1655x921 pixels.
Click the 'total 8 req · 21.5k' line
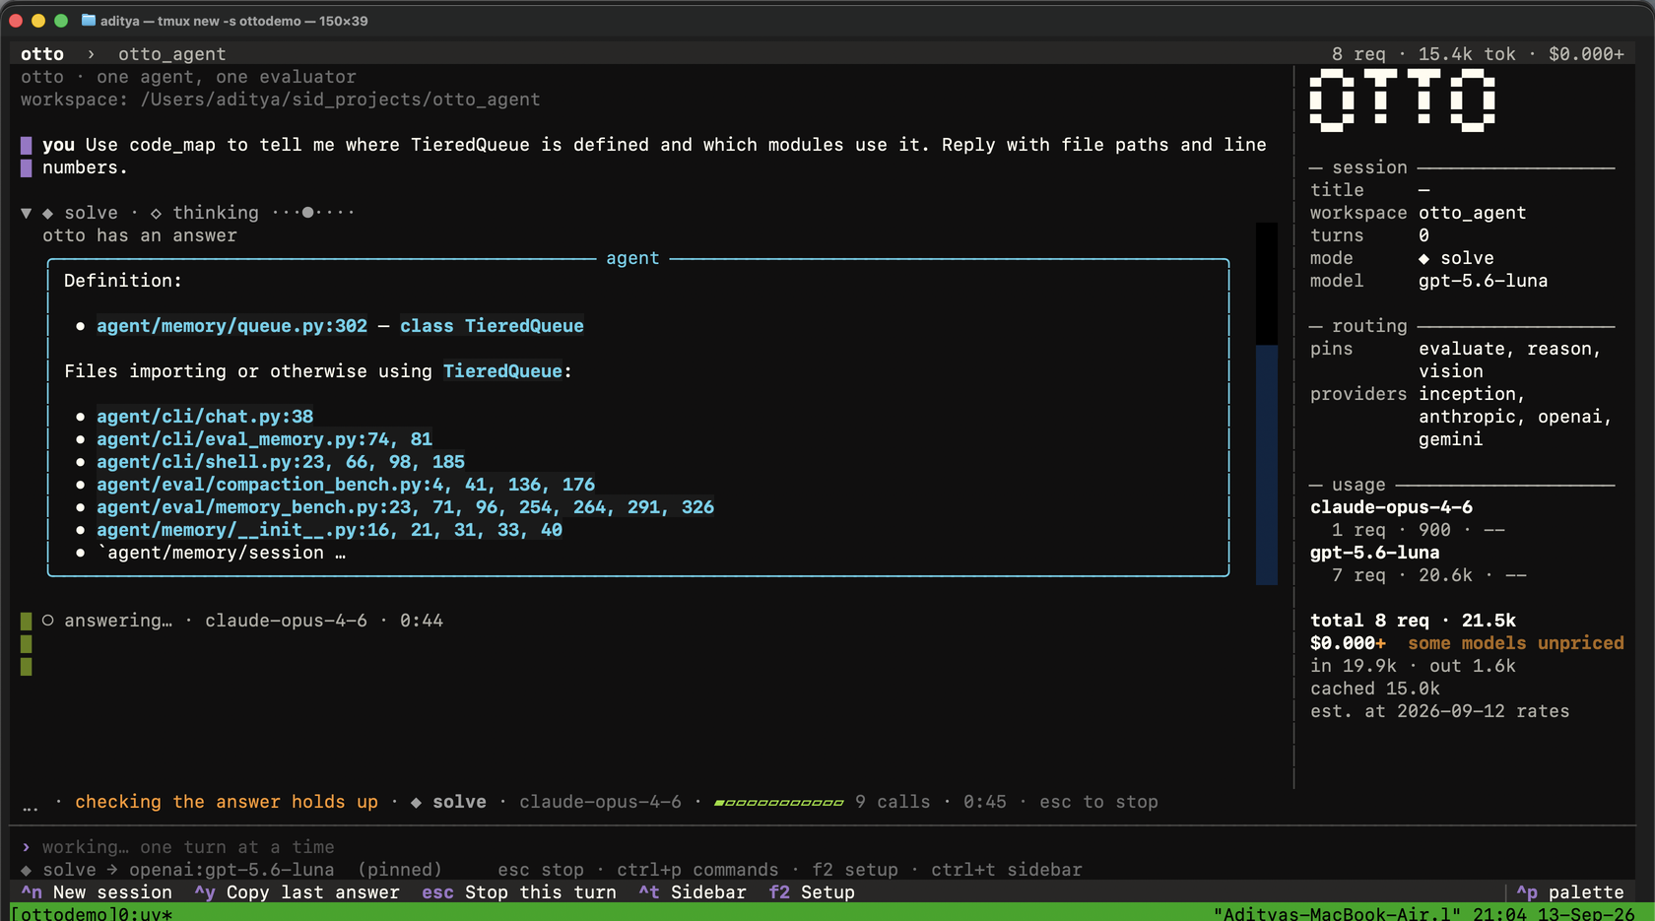click(x=1413, y=621)
